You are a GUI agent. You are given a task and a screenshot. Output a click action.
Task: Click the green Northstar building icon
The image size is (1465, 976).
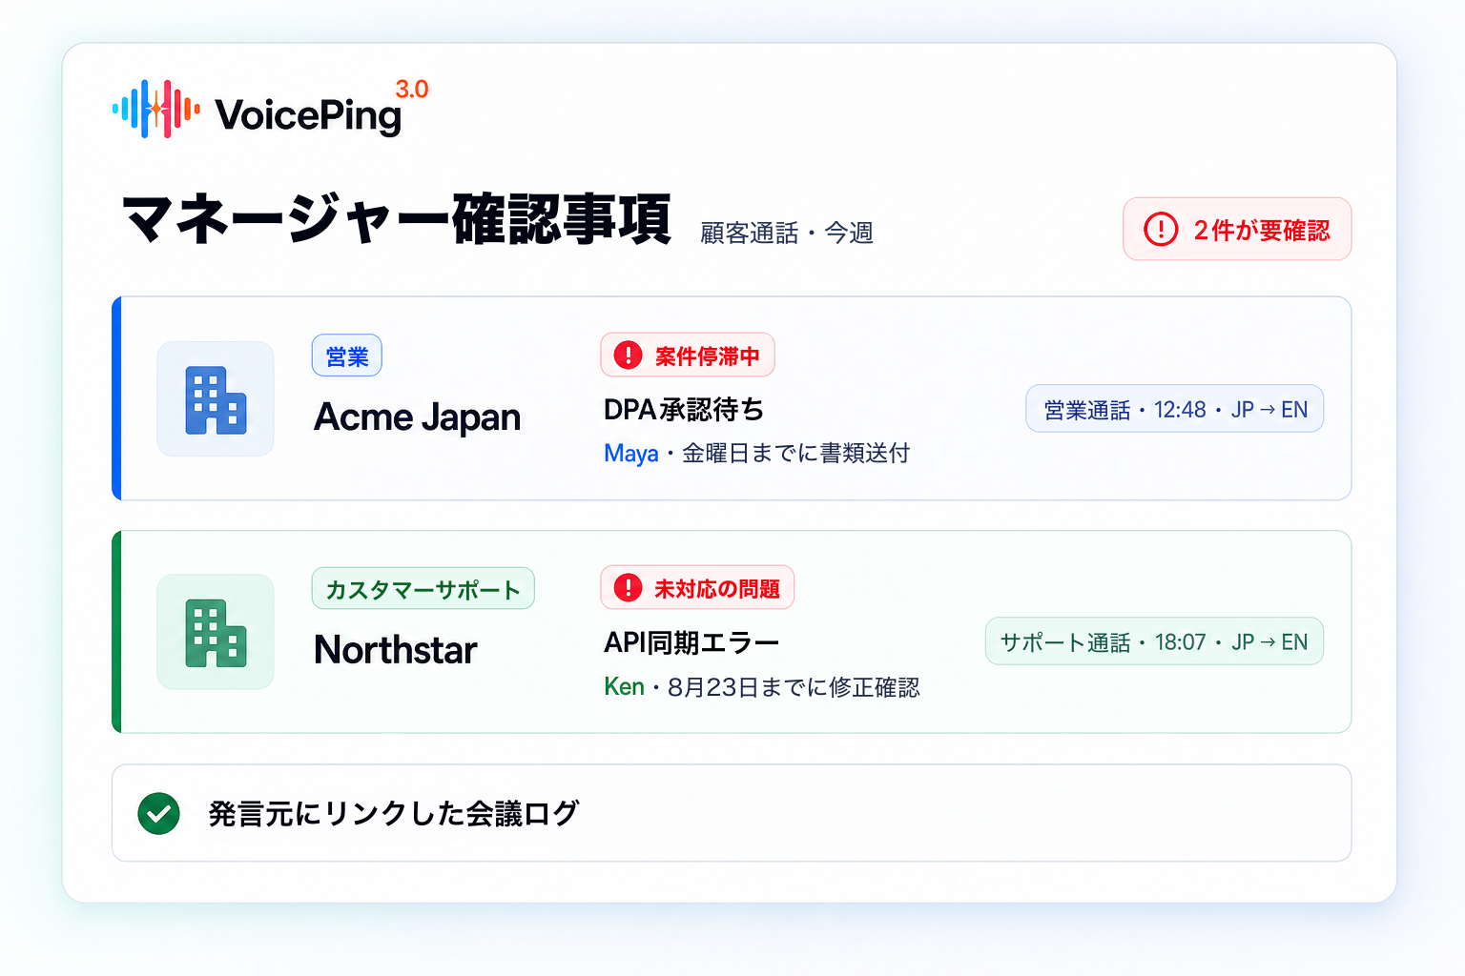click(216, 632)
